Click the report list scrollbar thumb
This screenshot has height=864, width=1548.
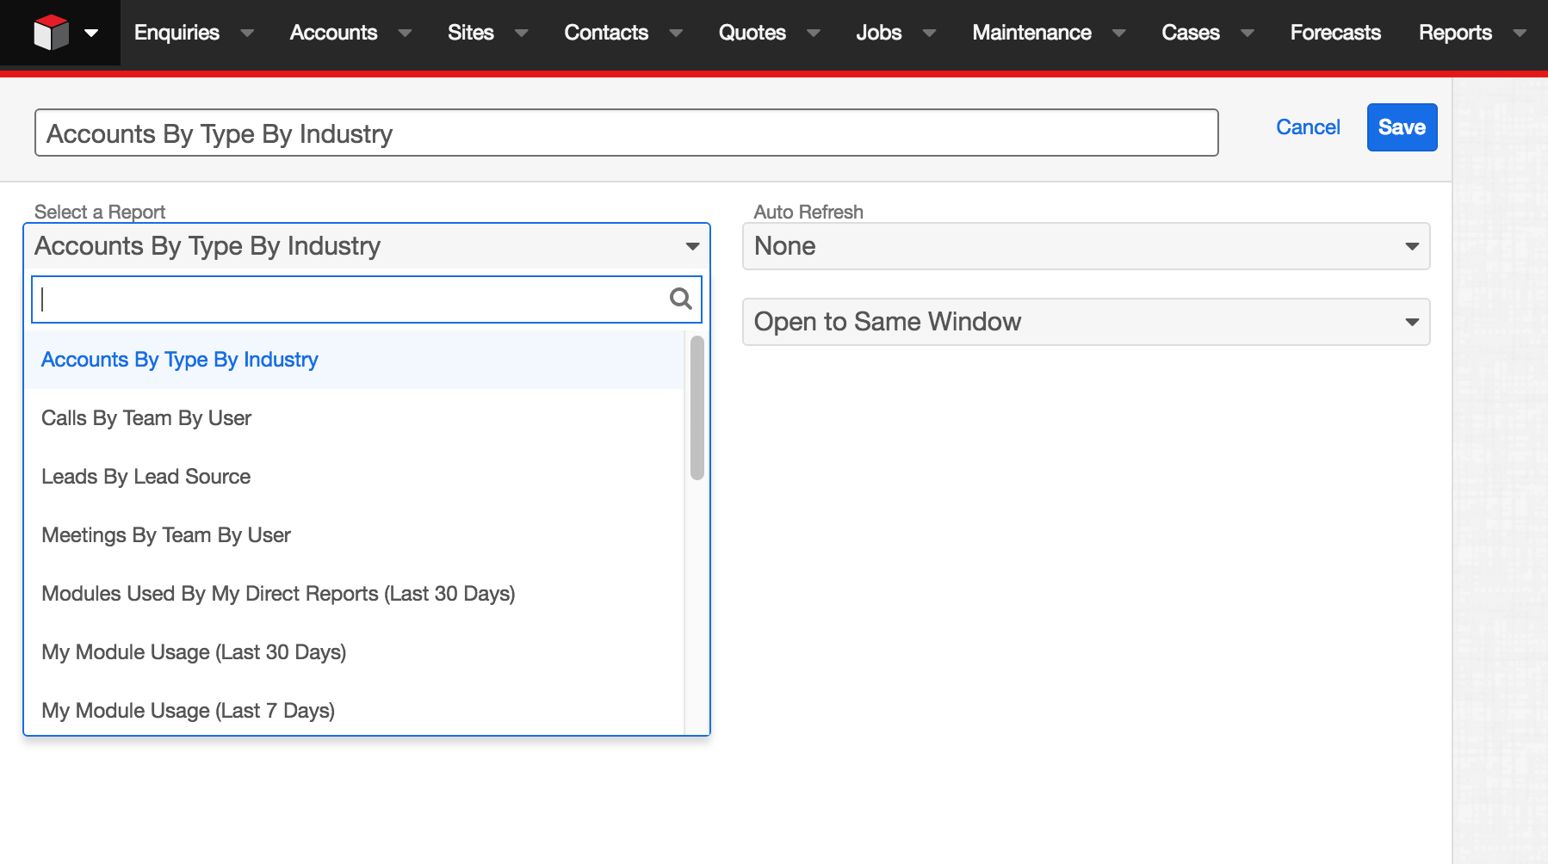pos(697,407)
